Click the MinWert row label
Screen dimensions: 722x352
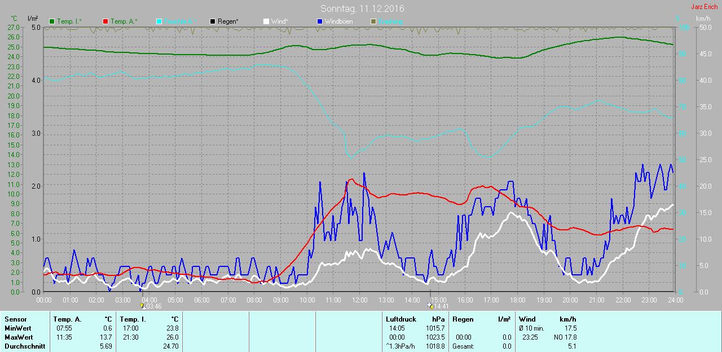(17, 328)
